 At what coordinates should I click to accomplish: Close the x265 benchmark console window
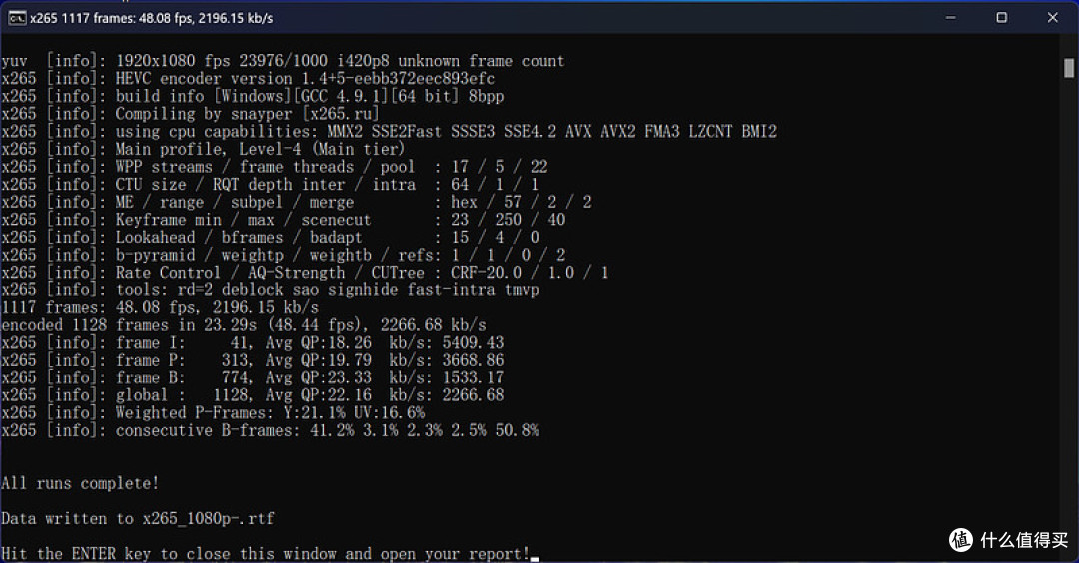pos(1053,18)
